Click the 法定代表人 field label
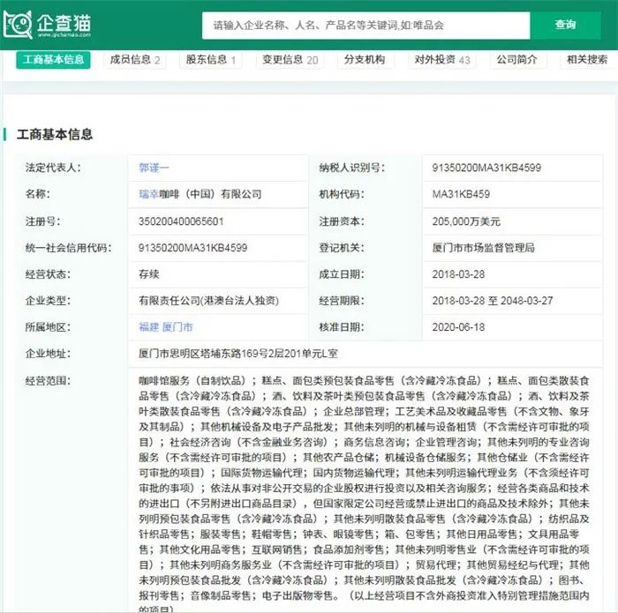The image size is (618, 613). [53, 168]
